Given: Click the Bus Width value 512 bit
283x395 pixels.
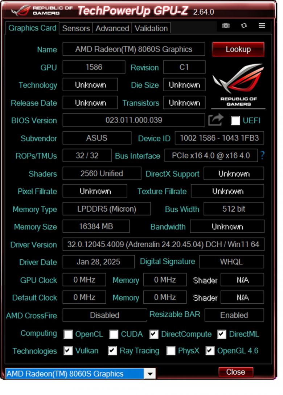Looking at the screenshot, I should (234, 209).
